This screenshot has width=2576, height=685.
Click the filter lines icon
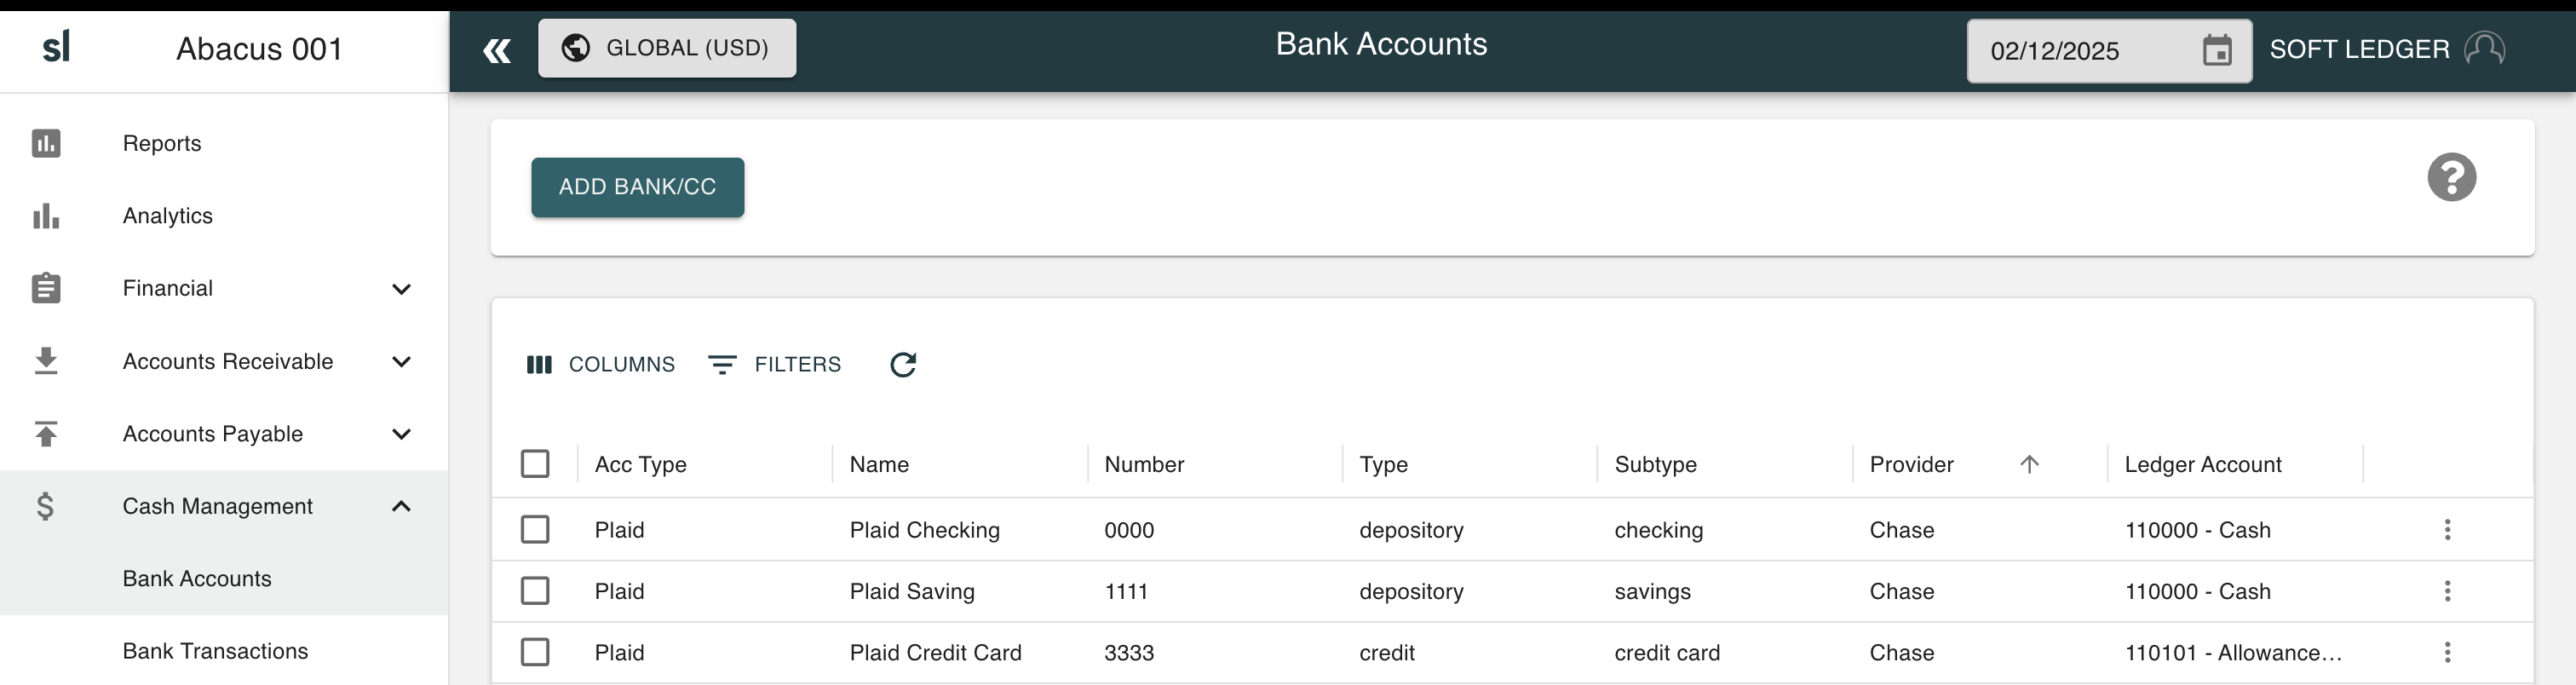(722, 365)
